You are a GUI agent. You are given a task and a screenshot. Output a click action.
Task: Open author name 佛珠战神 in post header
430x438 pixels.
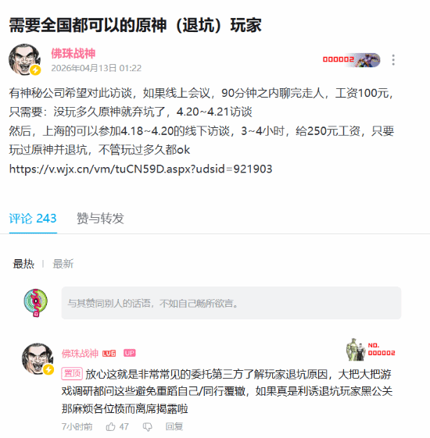pyautogui.click(x=73, y=53)
